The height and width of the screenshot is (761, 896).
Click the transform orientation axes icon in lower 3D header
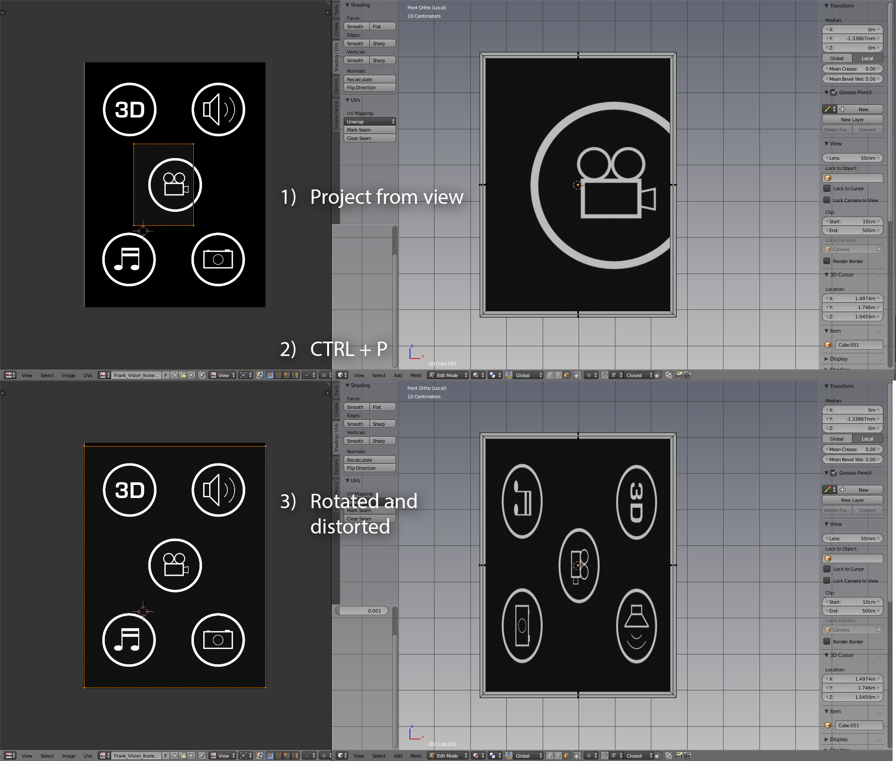click(509, 756)
